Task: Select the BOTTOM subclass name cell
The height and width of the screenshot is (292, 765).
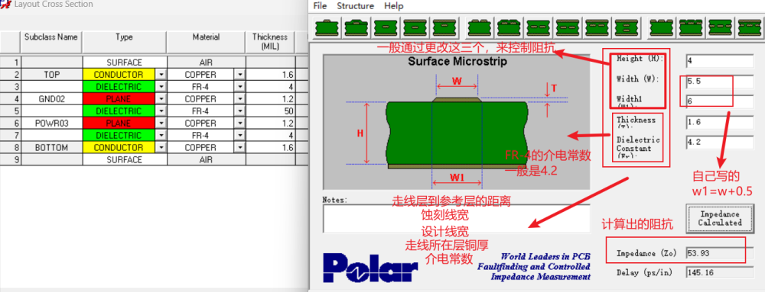Action: click(x=52, y=148)
